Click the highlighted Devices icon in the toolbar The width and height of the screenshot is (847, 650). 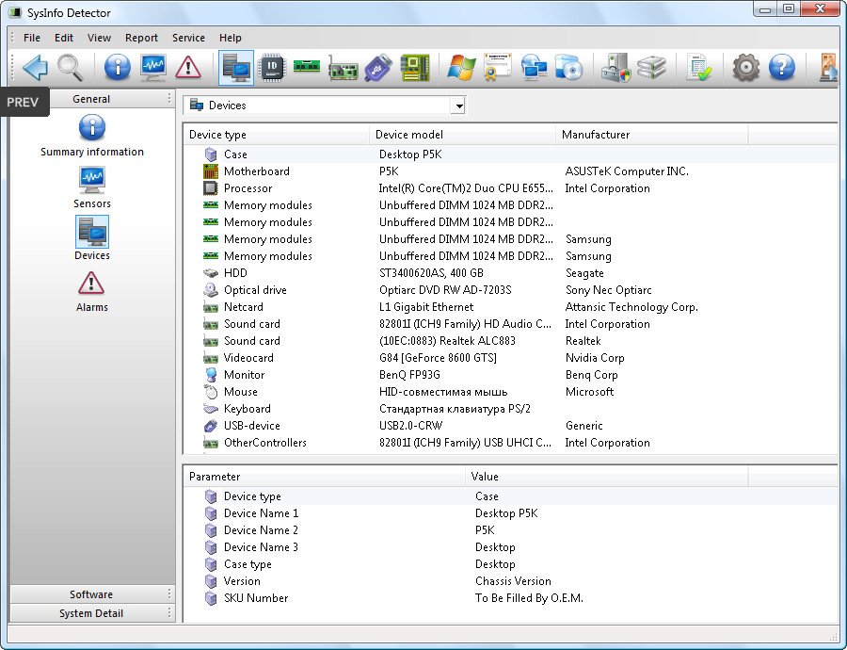[x=236, y=68]
